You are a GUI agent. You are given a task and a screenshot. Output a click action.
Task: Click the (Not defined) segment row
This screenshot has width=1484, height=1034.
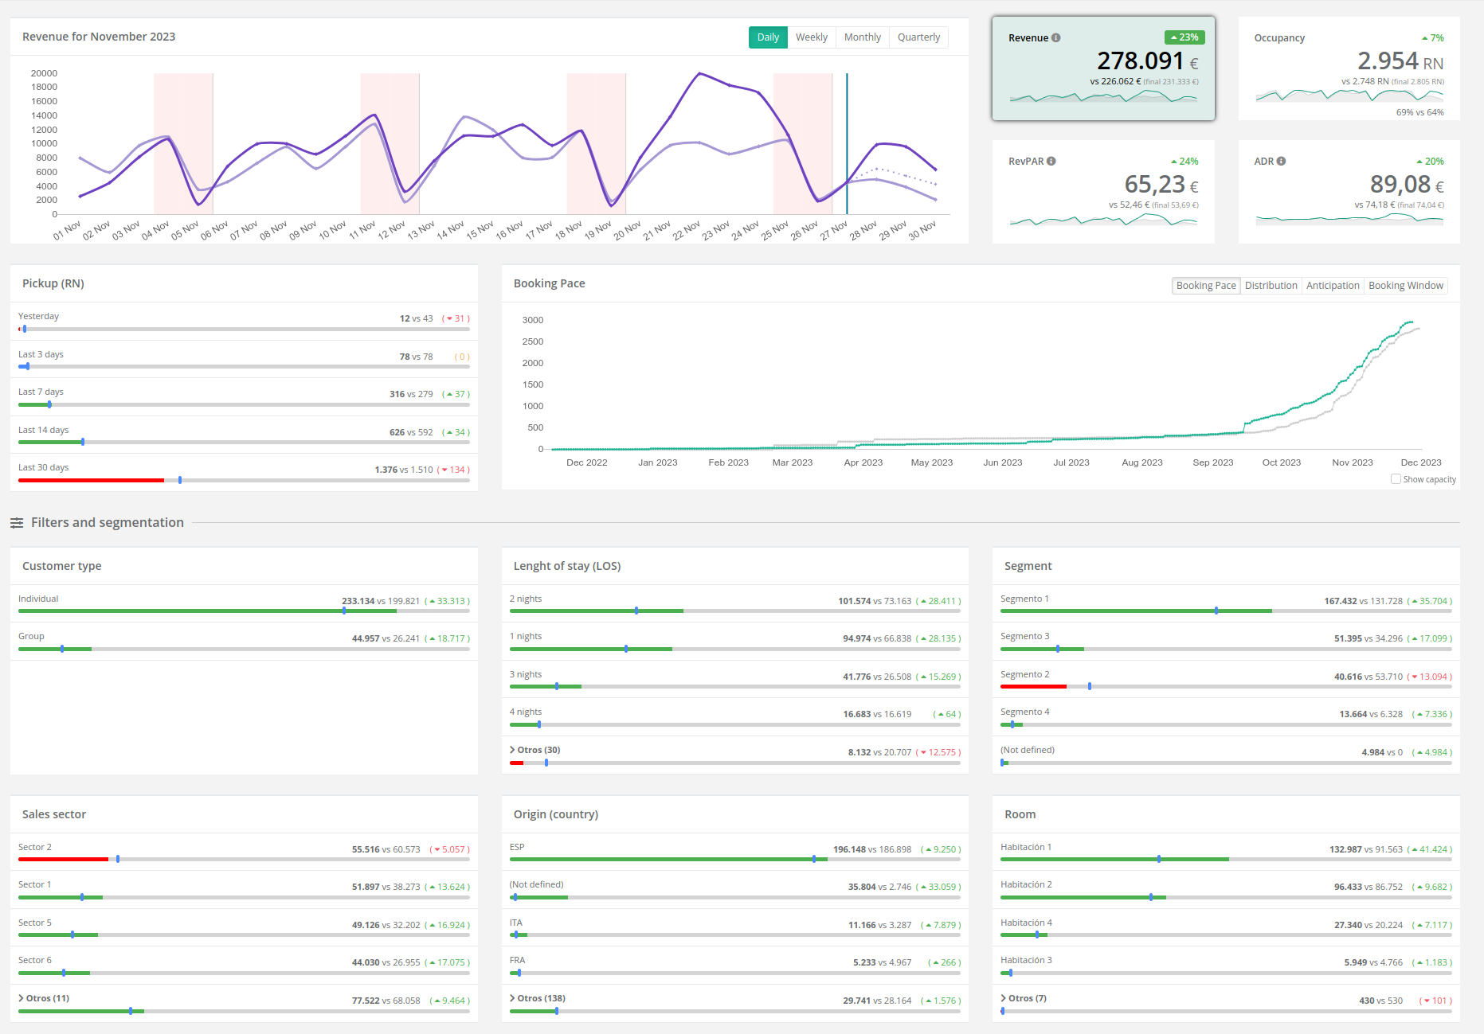coord(1226,755)
